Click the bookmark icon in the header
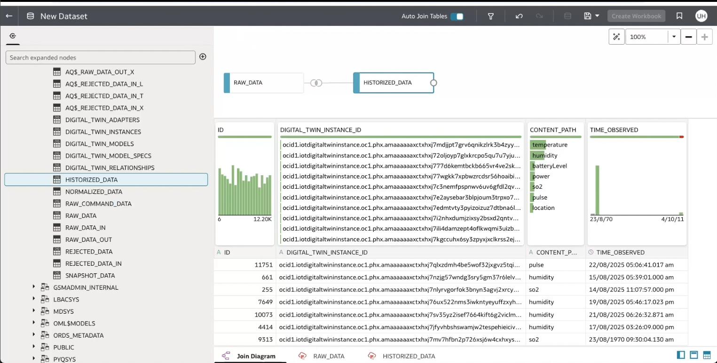This screenshot has height=363, width=717. pos(679,16)
